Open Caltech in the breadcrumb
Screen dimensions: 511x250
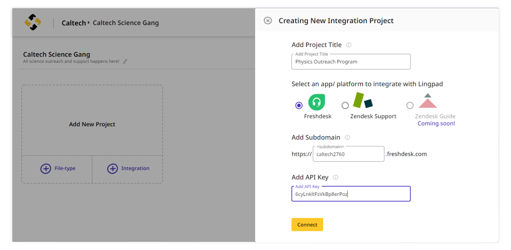pyautogui.click(x=74, y=23)
